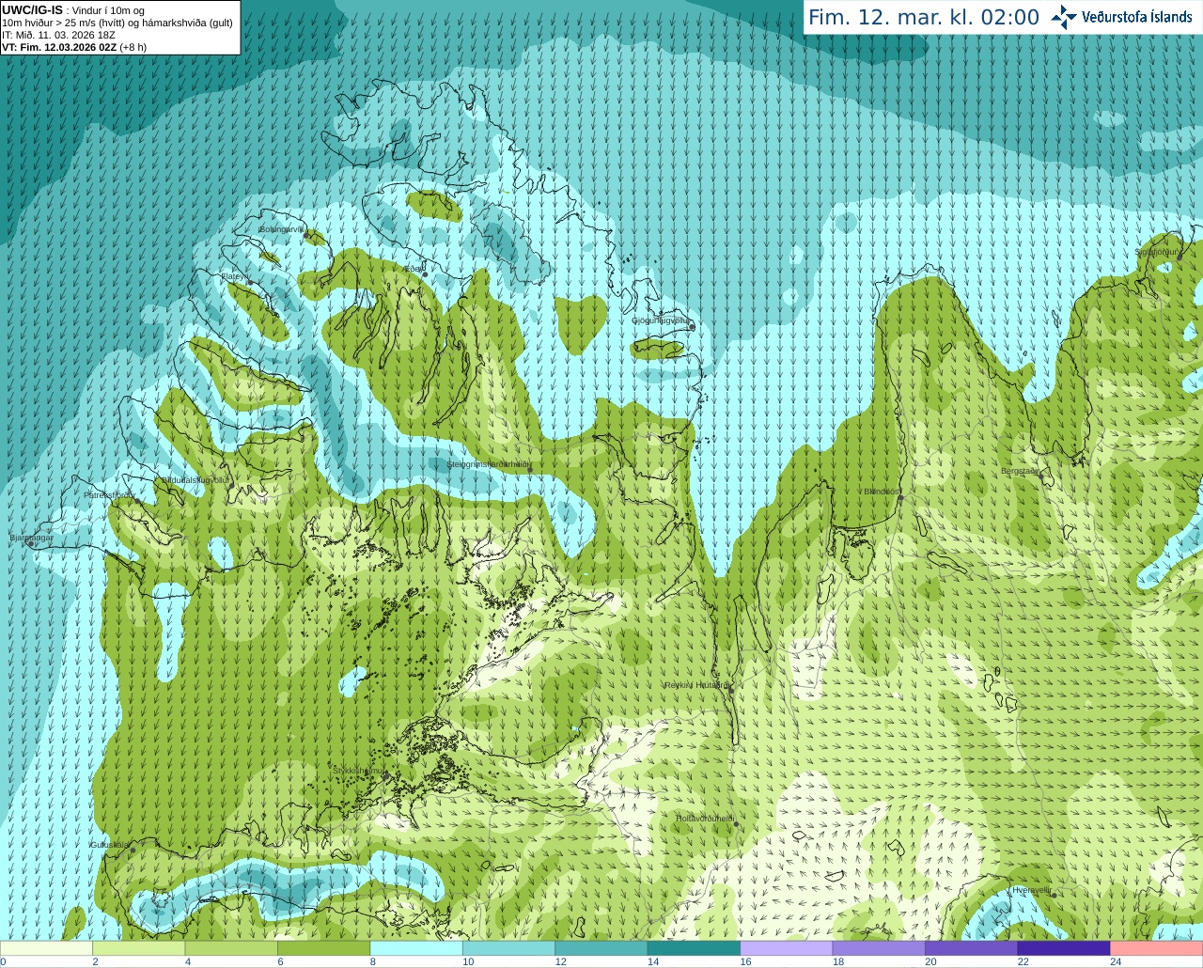Select the Steingrímsfjarðarheiði station label
This screenshot has width=1203, height=968.
pos(490,464)
